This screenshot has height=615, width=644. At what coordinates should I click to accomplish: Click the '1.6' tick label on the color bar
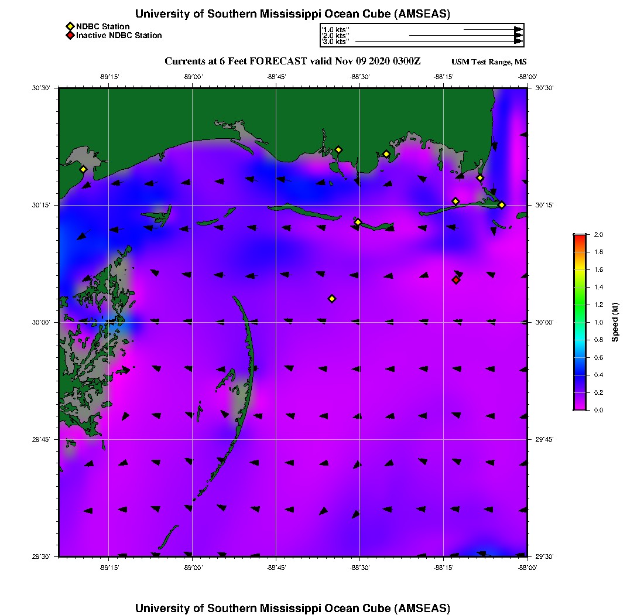[598, 269]
